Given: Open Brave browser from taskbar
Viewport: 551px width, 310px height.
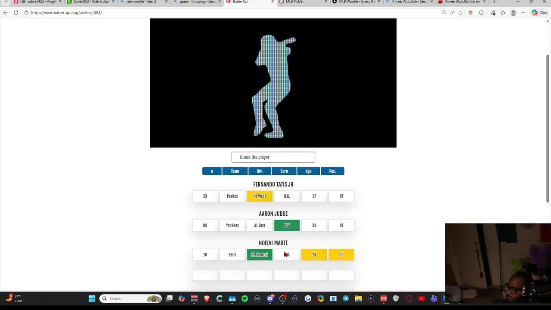Looking at the screenshot, I should click(x=207, y=298).
